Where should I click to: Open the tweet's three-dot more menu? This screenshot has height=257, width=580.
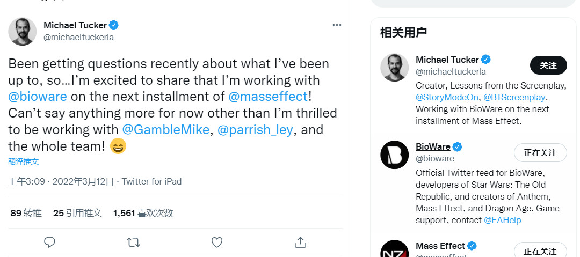tap(337, 25)
